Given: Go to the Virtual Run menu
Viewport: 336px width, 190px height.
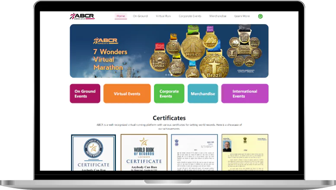Looking at the screenshot, I should tap(163, 16).
